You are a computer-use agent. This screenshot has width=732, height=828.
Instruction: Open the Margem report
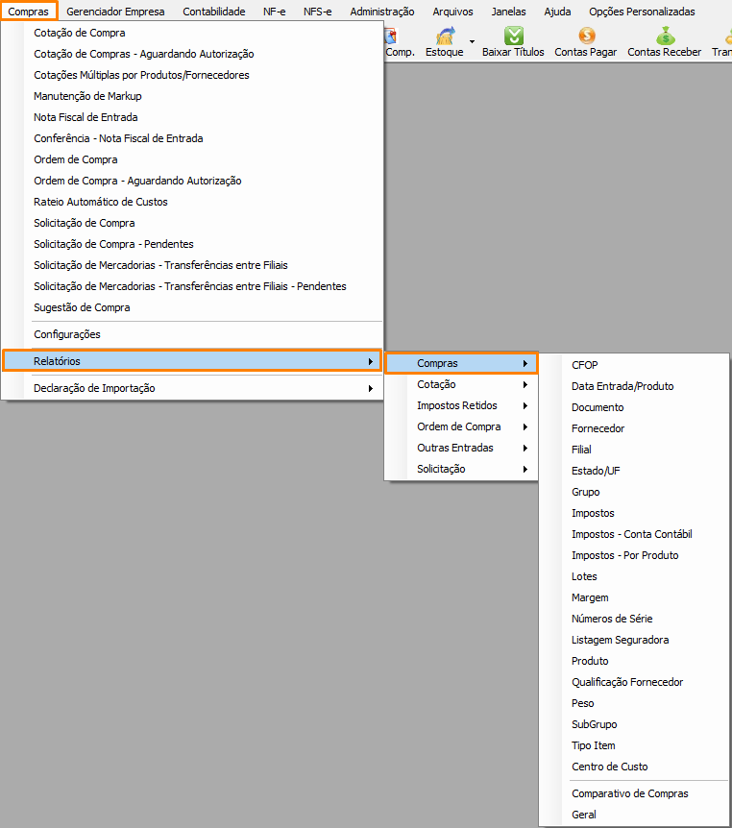pyautogui.click(x=634, y=597)
